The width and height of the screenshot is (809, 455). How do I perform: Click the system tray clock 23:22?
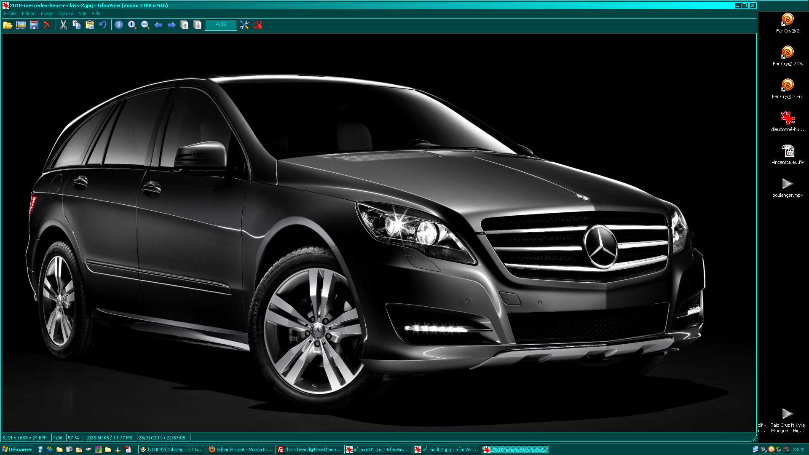click(x=798, y=450)
